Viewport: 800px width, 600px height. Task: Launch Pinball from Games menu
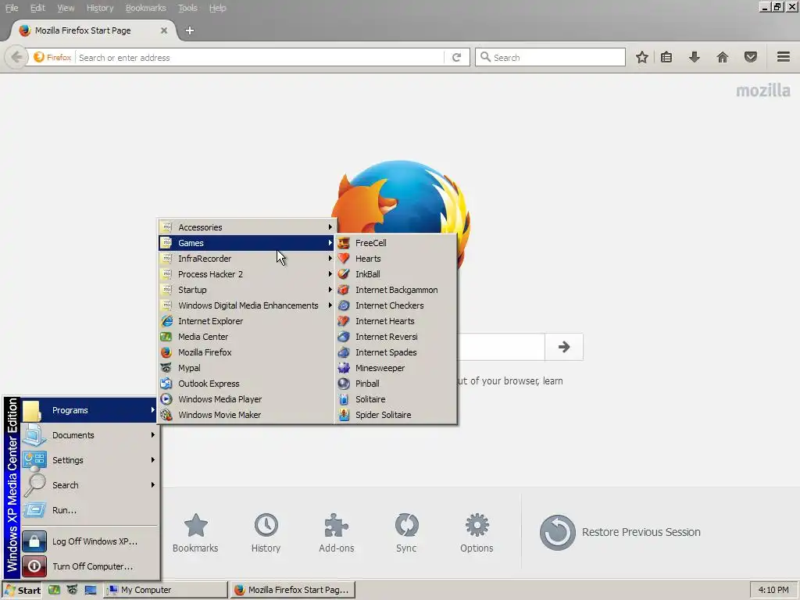395,384
